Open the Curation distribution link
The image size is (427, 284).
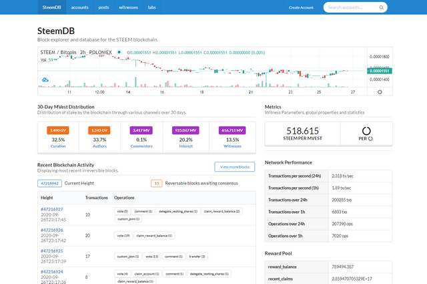click(58, 146)
